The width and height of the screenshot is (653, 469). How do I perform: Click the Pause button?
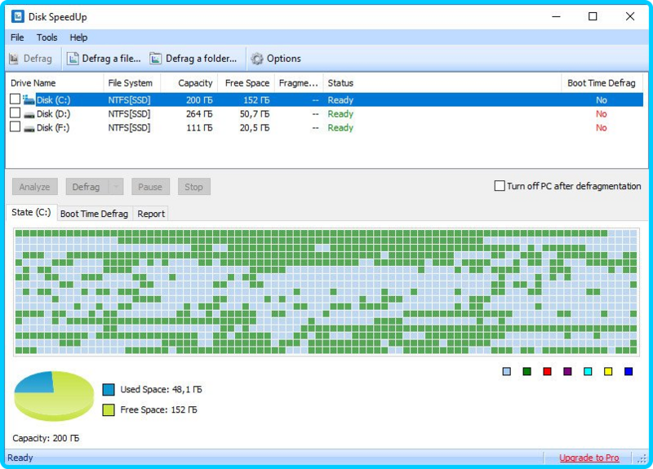click(150, 187)
